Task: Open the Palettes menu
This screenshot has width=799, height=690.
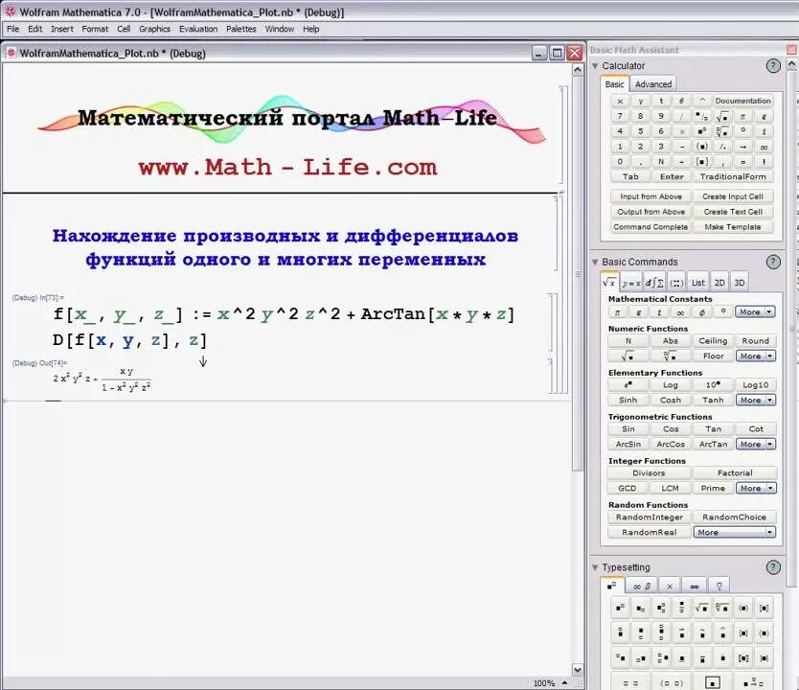Action: (x=241, y=29)
